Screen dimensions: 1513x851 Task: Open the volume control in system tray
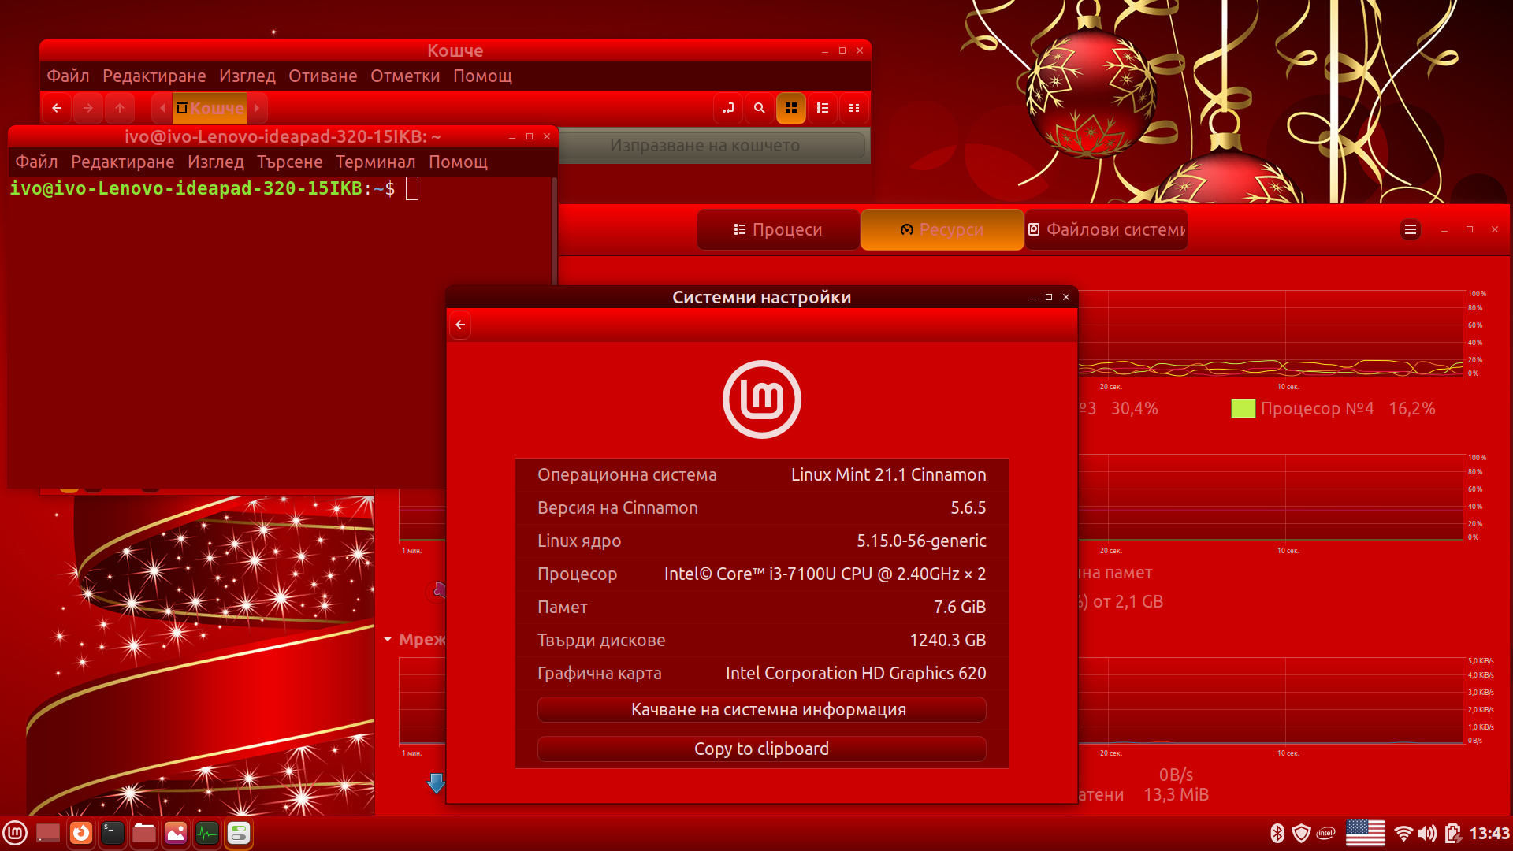(1427, 833)
